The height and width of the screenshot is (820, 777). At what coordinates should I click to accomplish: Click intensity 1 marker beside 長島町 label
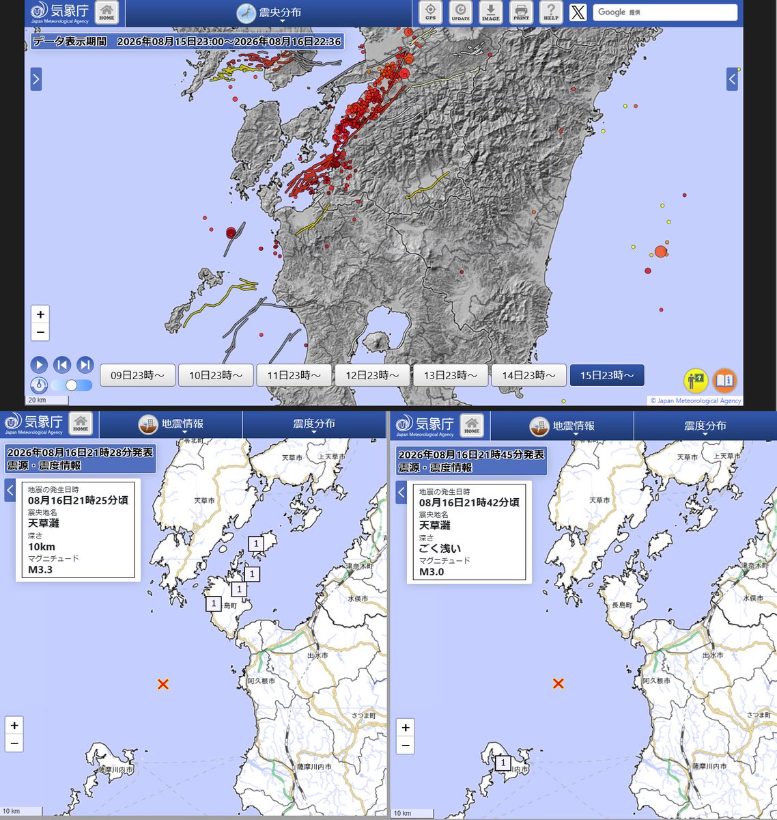[x=214, y=603]
